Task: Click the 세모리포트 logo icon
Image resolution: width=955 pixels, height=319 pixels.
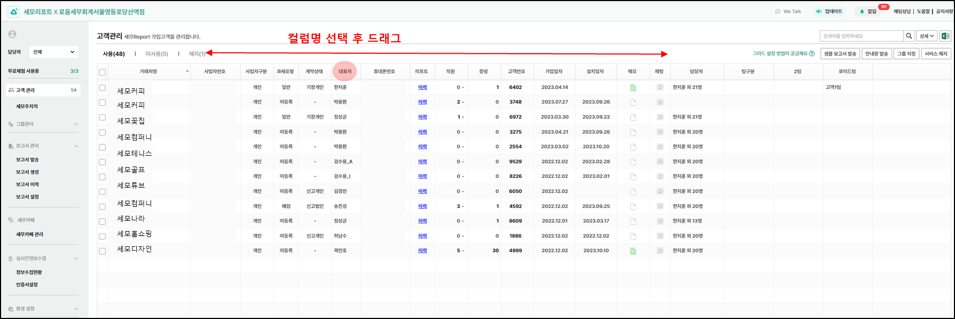Action: coord(14,11)
